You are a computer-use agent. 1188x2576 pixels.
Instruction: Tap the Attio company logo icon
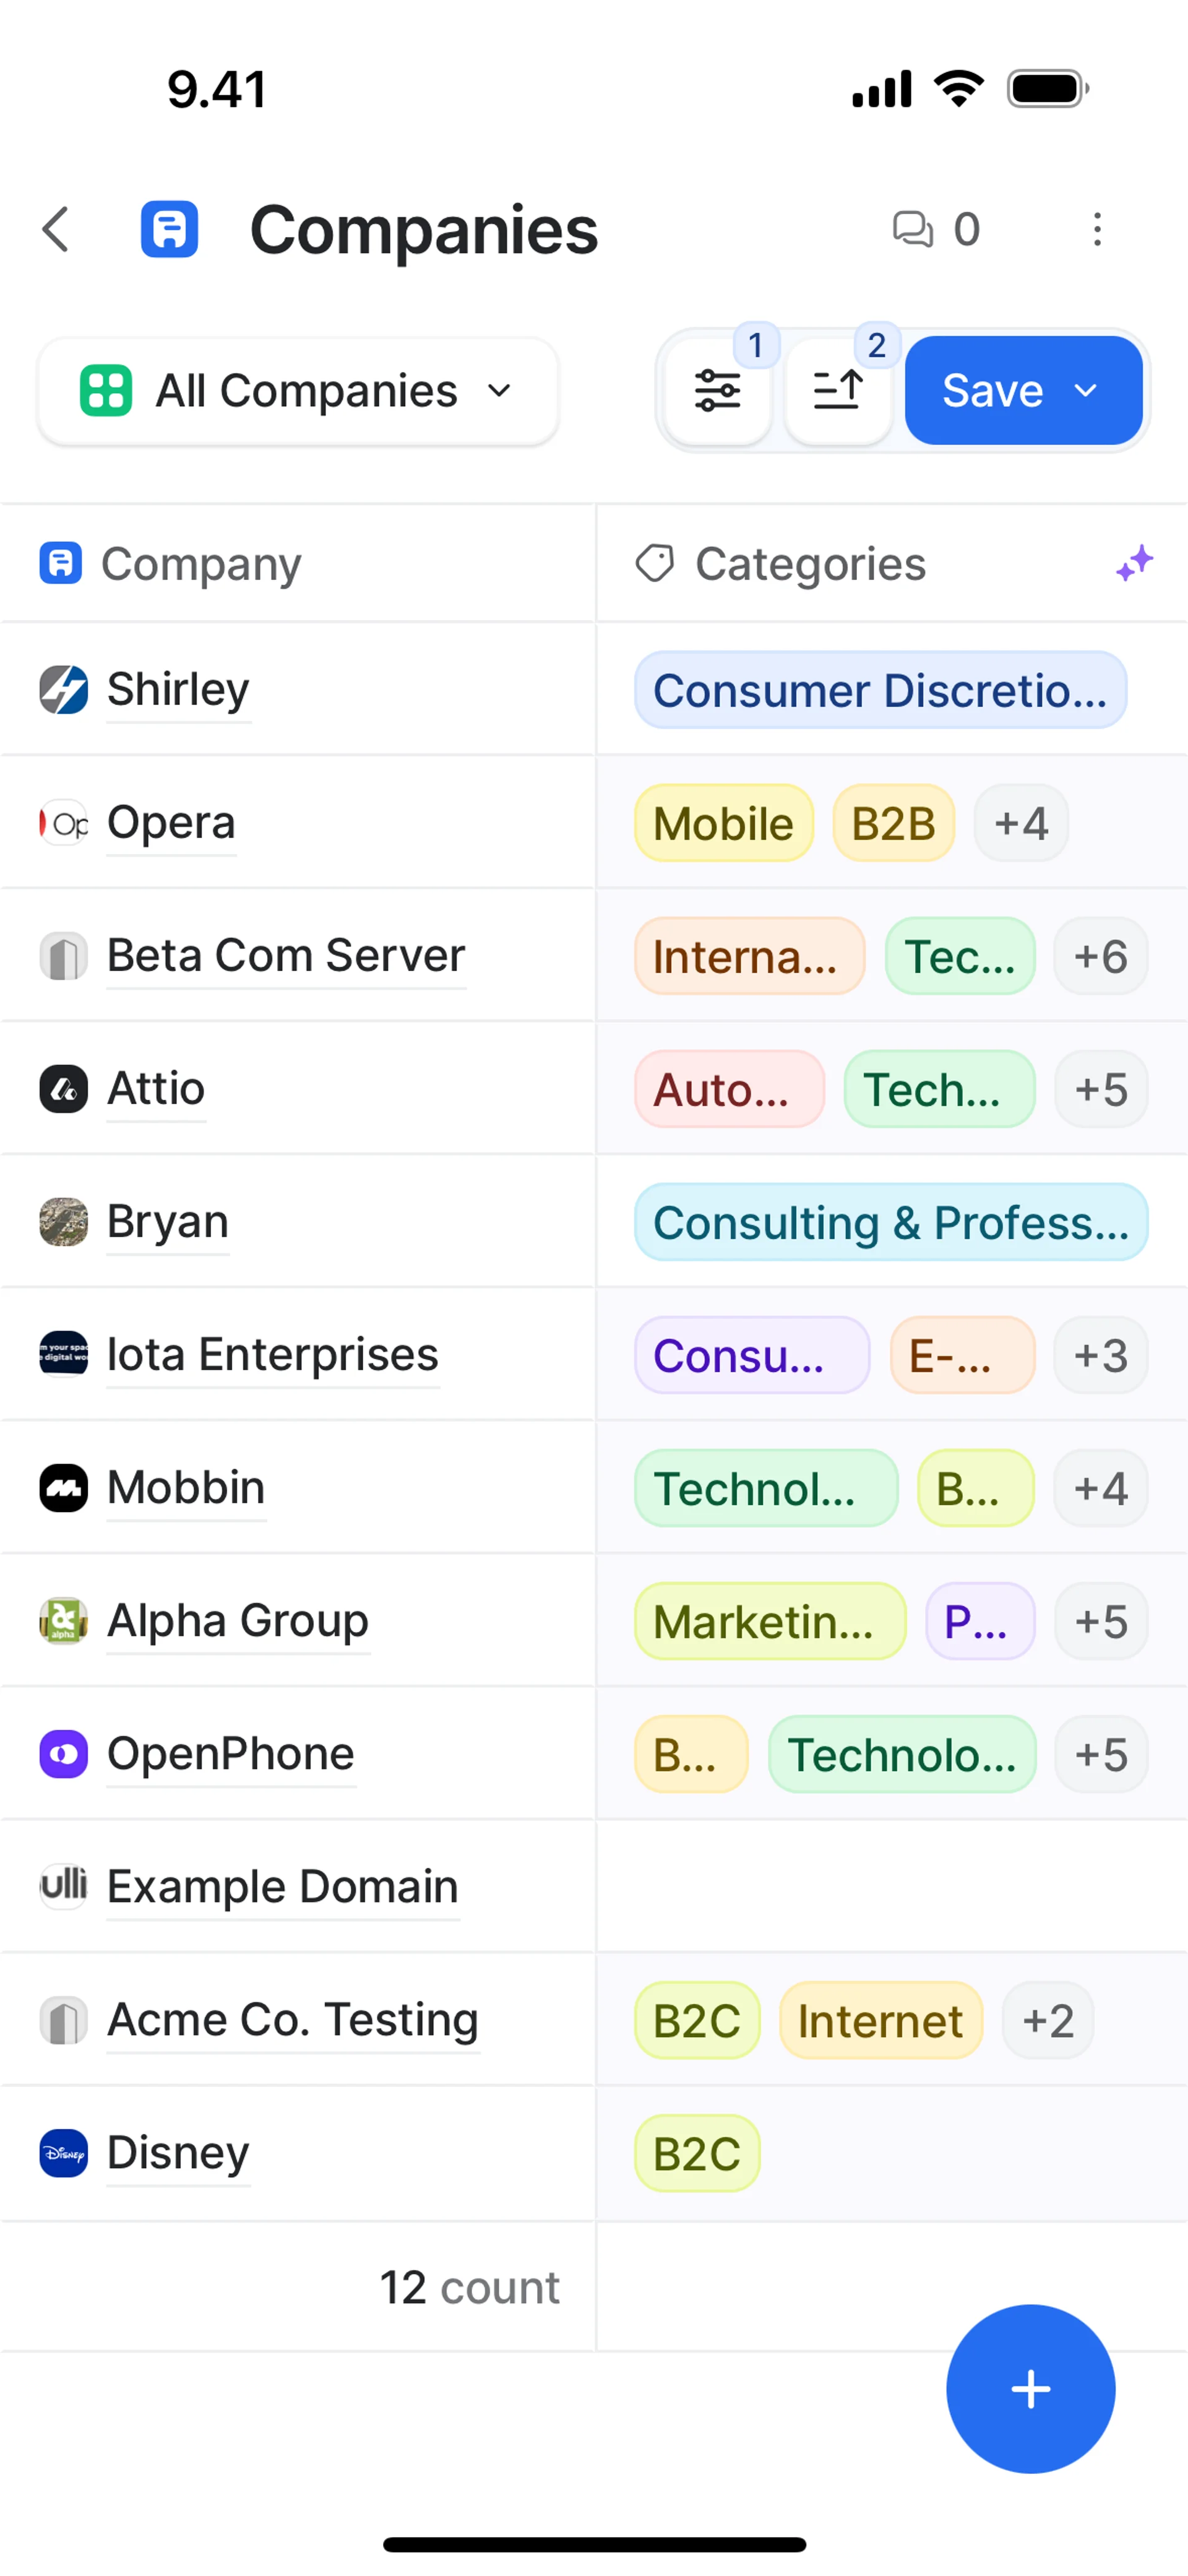63,1089
